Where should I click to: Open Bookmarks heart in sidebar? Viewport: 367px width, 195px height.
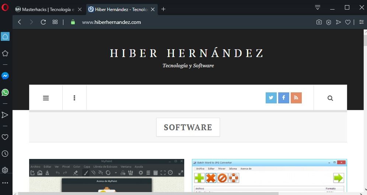(x=5, y=137)
